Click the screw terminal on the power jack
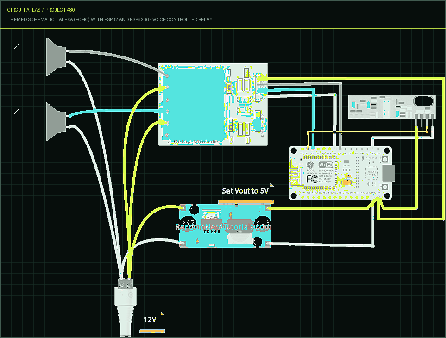Viewport: 446px width, 338px height. [126, 283]
